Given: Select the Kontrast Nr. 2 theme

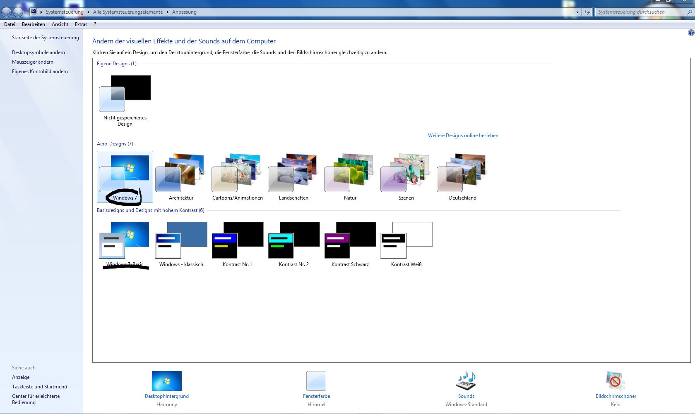Looking at the screenshot, I should (x=293, y=244).
